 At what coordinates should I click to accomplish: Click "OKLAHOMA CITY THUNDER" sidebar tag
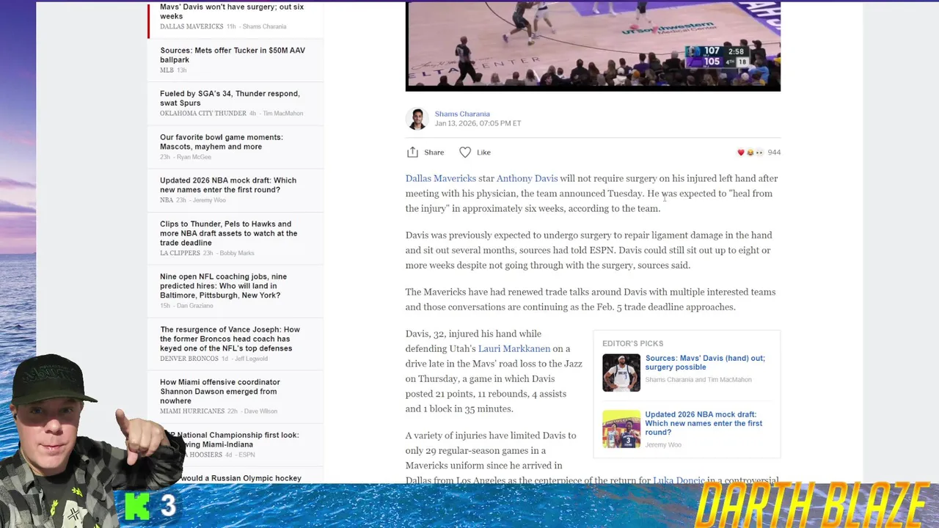pyautogui.click(x=203, y=114)
